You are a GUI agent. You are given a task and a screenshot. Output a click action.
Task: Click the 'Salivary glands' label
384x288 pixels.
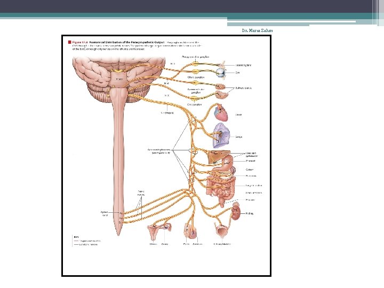coord(243,87)
